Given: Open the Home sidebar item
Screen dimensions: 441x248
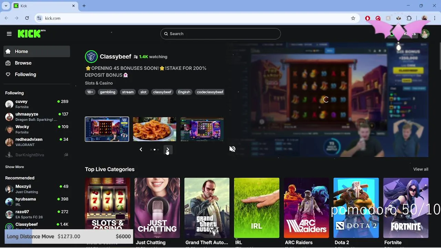Looking at the screenshot, I should (x=37, y=51).
